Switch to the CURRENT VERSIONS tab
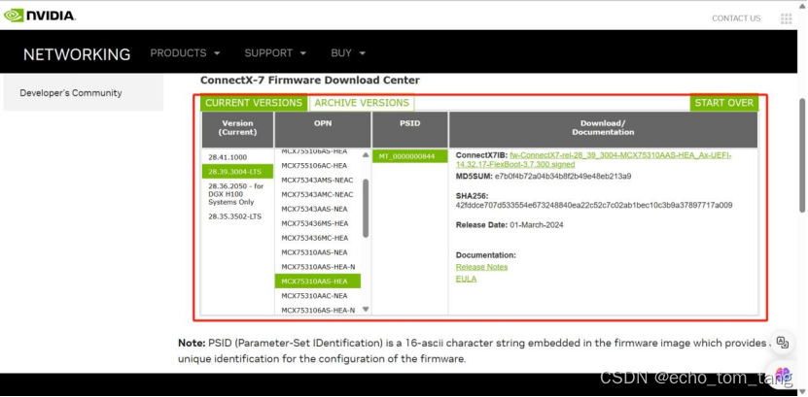Viewport: 808px width, 397px height. click(254, 102)
